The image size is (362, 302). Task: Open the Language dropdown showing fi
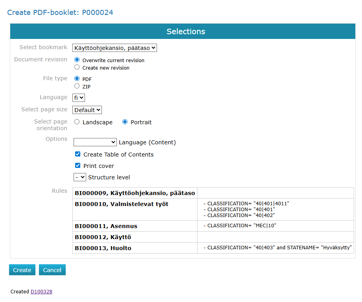(x=78, y=97)
